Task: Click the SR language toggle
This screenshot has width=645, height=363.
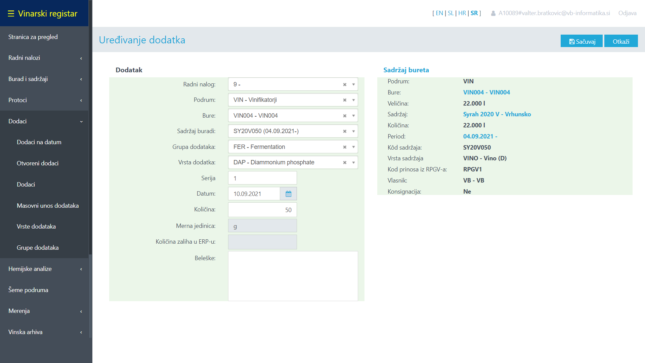Action: pos(474,13)
